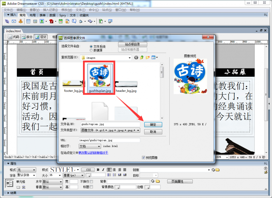272x198 pixels.
Task: Click the Align Right icon in Properties
Action: (120, 170)
